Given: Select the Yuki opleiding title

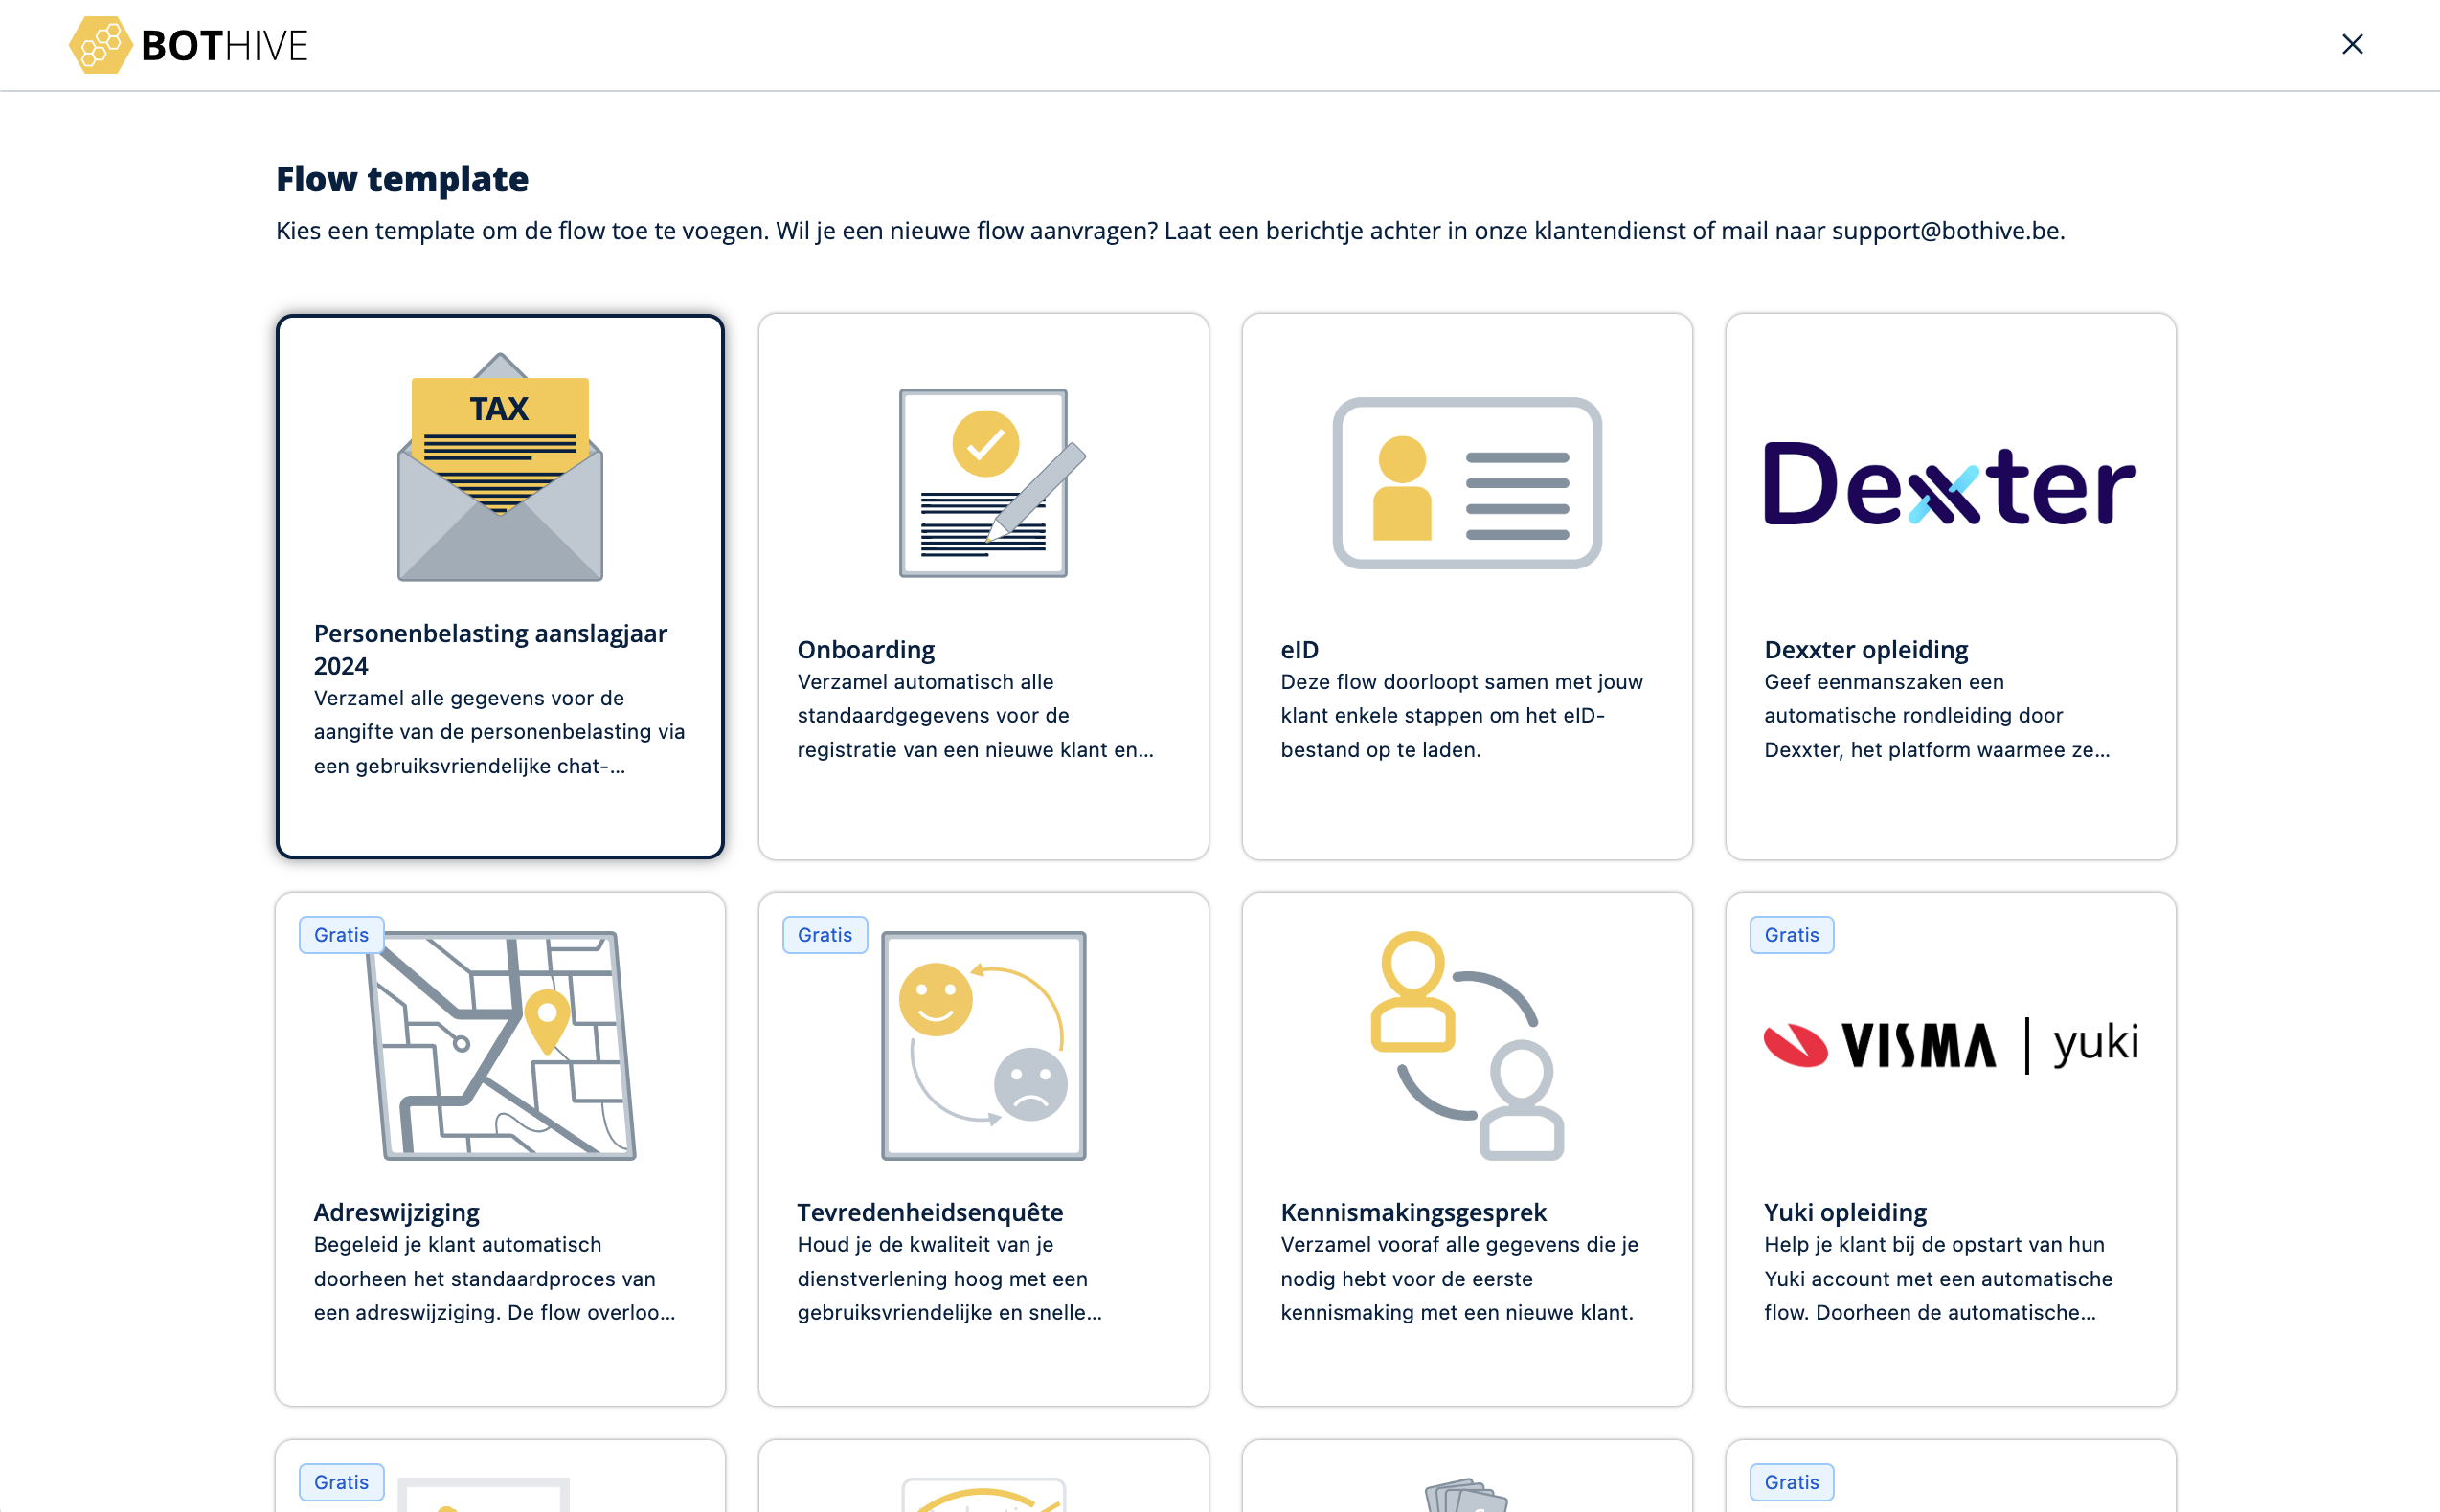Looking at the screenshot, I should [1843, 1211].
